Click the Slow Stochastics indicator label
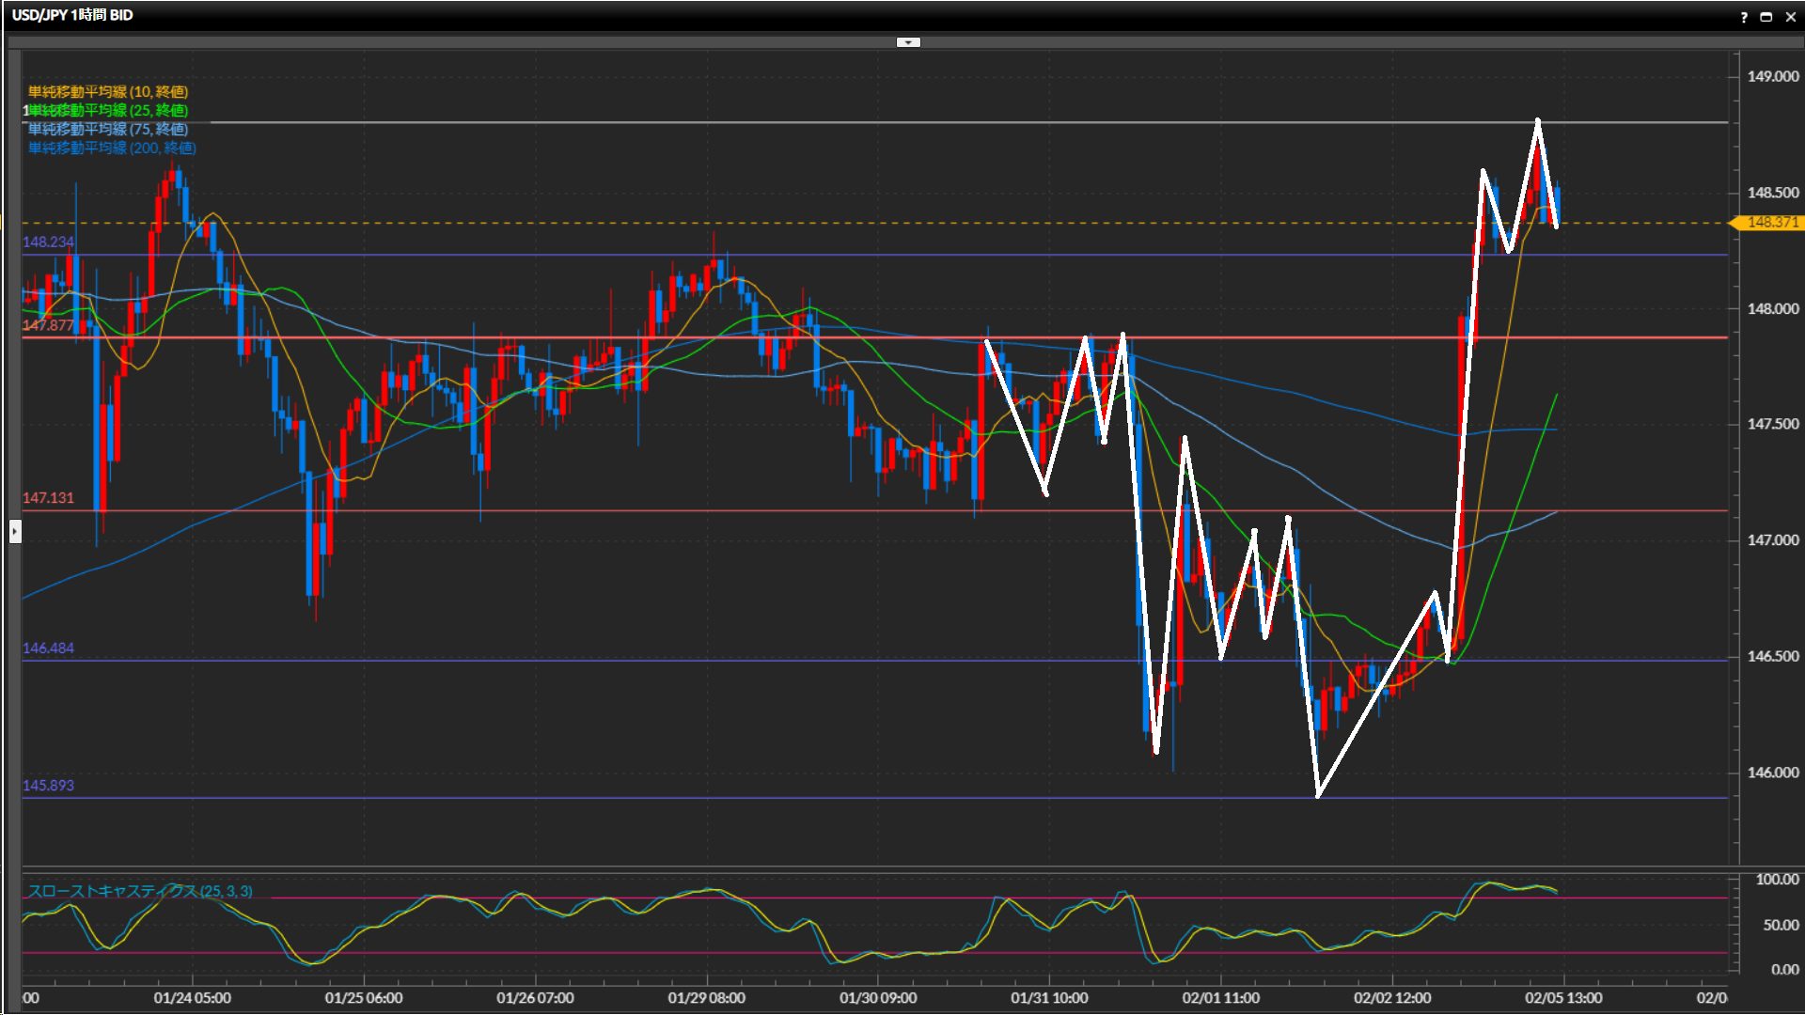The image size is (1805, 1015). click(x=140, y=891)
